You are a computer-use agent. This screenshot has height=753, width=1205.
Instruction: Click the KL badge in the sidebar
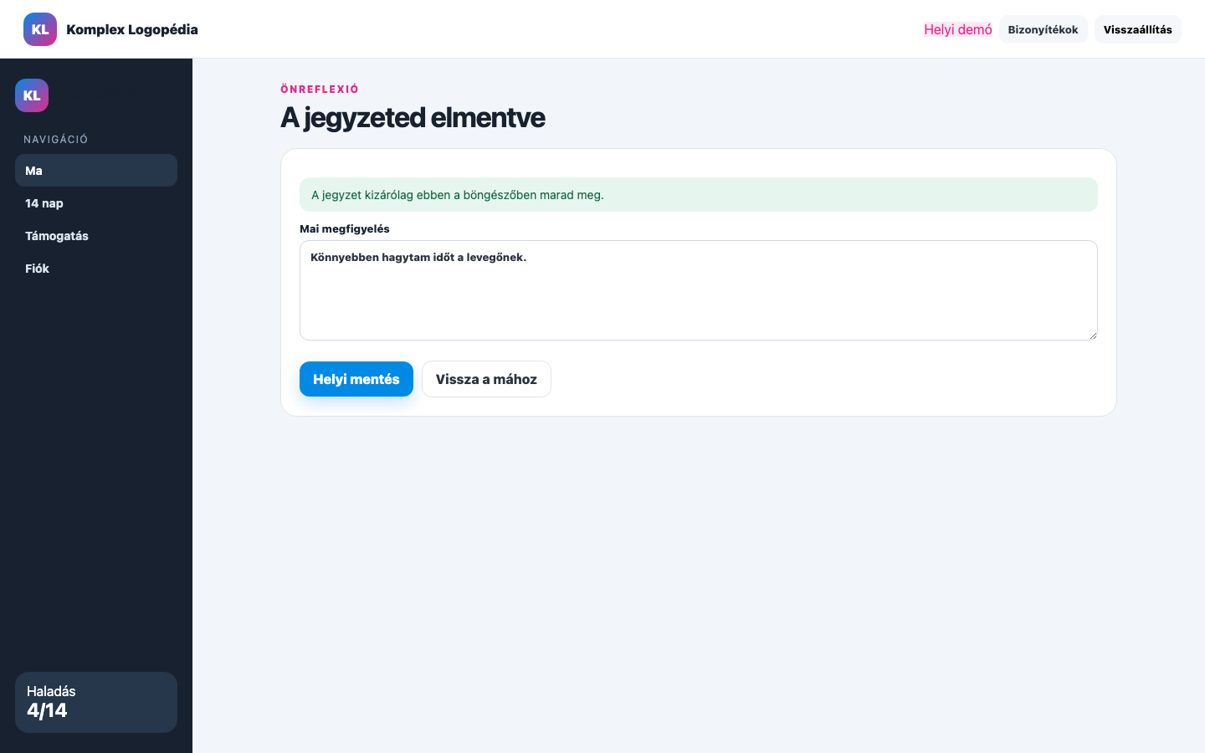pos(32,95)
